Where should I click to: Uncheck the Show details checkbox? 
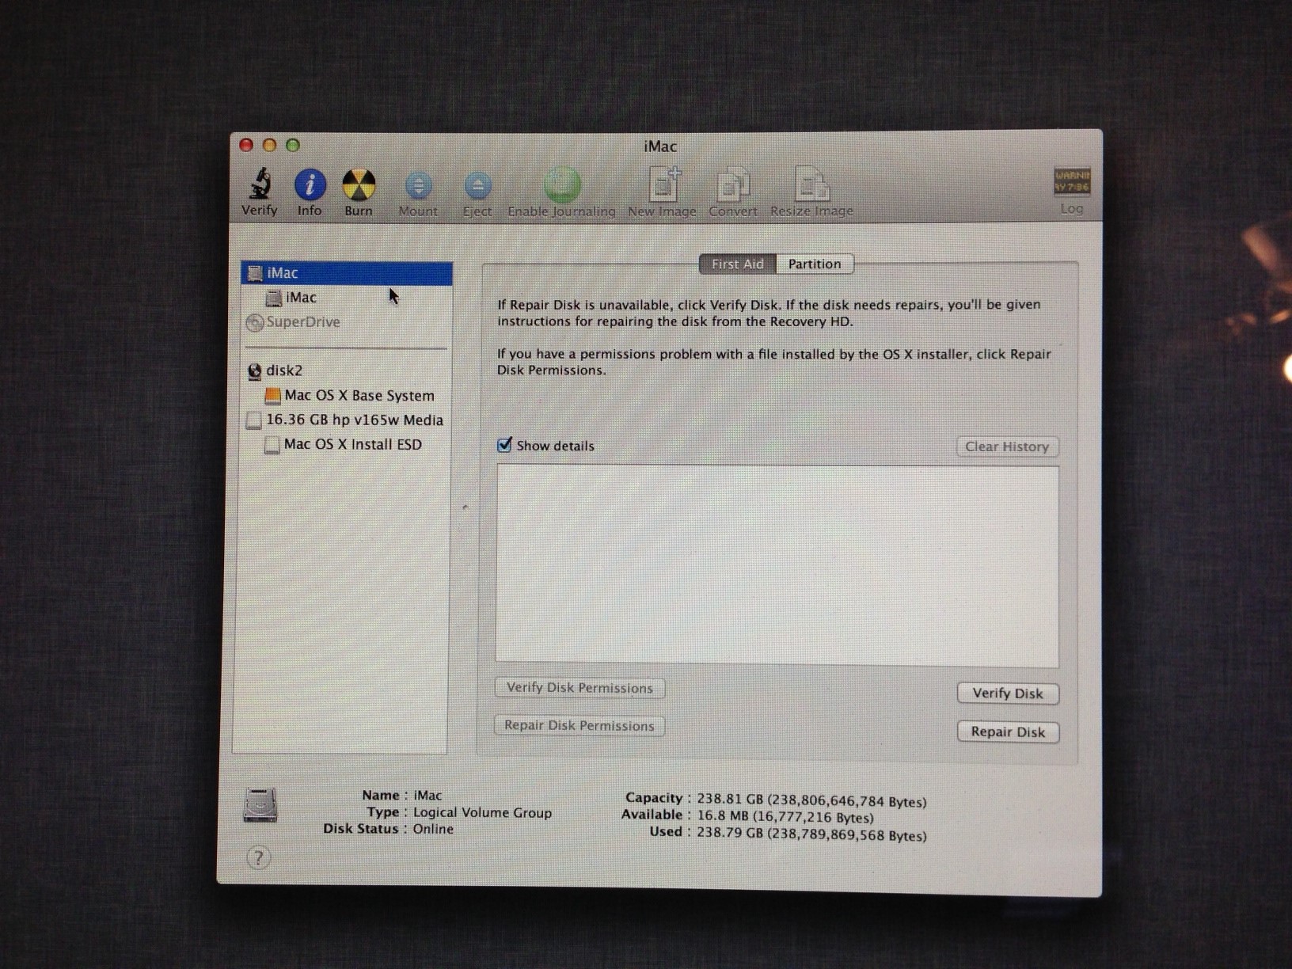(504, 445)
